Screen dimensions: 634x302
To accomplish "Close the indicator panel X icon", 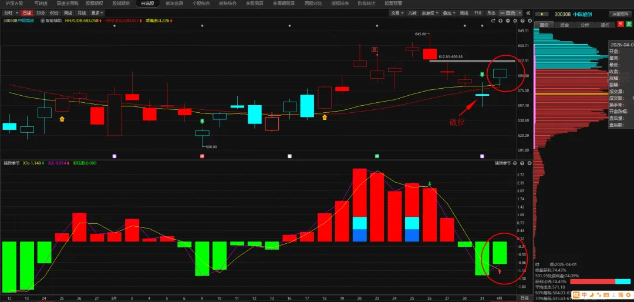I will click(x=530, y=163).
